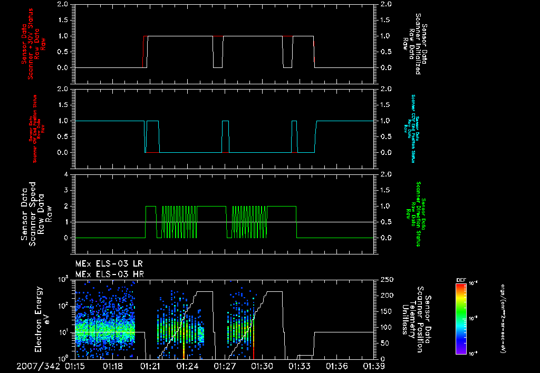Viewport: 540px width, 373px height.
Task: Select the "MEx ELS-03 LR" label
Action: click(x=109, y=264)
